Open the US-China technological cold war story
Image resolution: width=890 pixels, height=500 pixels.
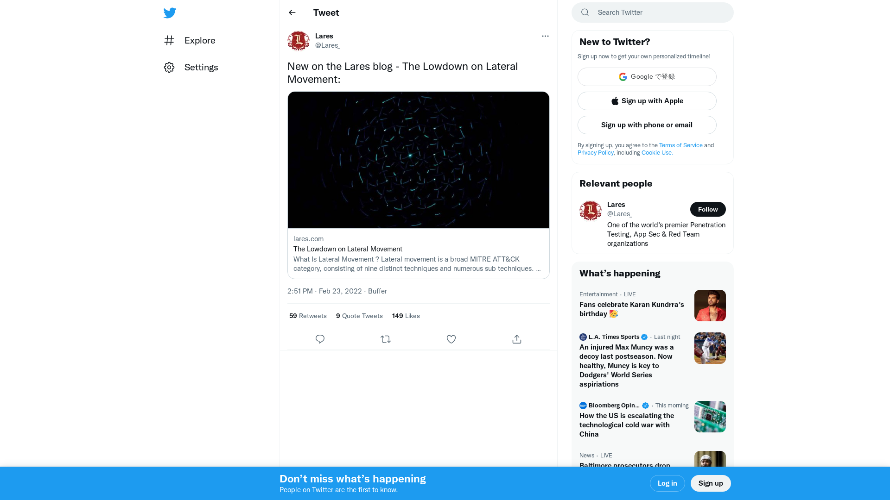627,425
